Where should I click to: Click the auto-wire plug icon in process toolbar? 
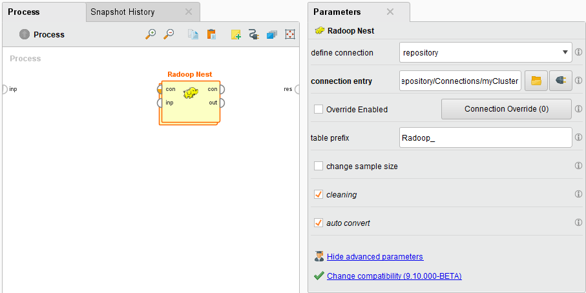point(253,34)
